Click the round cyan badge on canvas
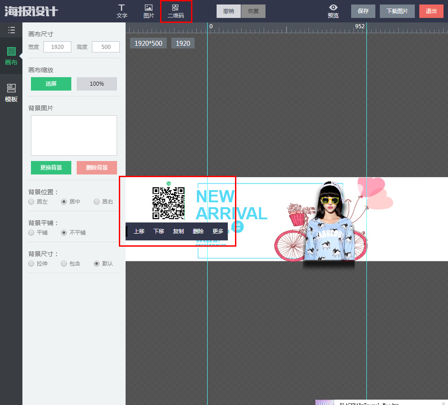Image resolution: width=448 pixels, height=405 pixels. coord(238,226)
